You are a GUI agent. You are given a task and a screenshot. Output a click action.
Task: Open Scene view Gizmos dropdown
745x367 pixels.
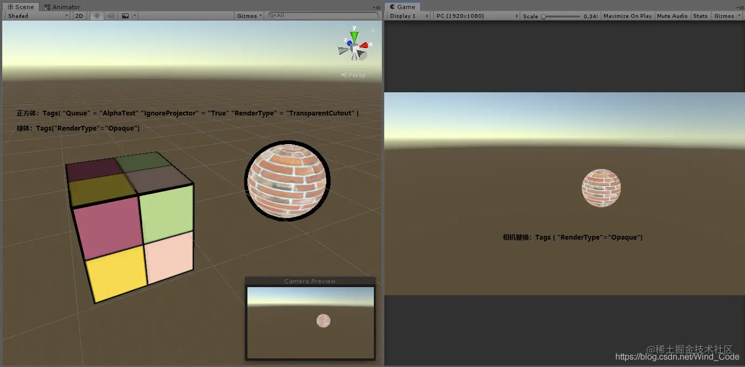250,16
